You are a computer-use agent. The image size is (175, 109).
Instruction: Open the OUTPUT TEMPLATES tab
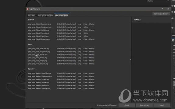[x=45, y=15]
